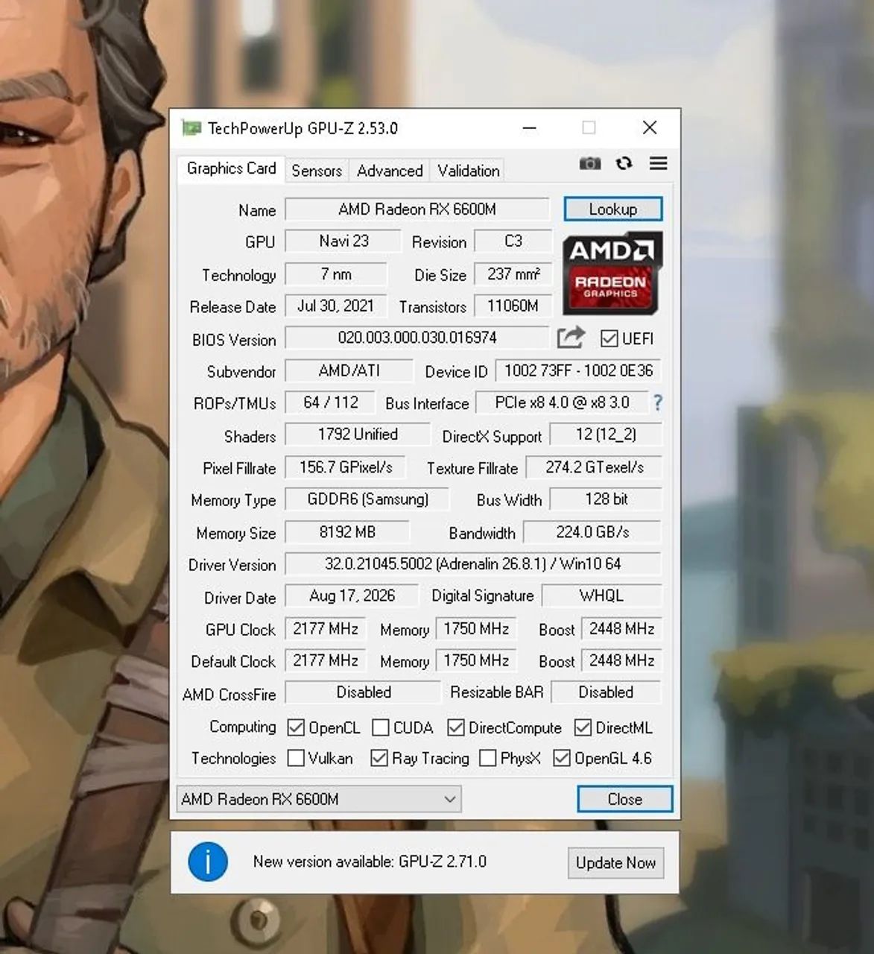Switch to the Sensors tab
Screen dimensions: 874x954
(317, 171)
